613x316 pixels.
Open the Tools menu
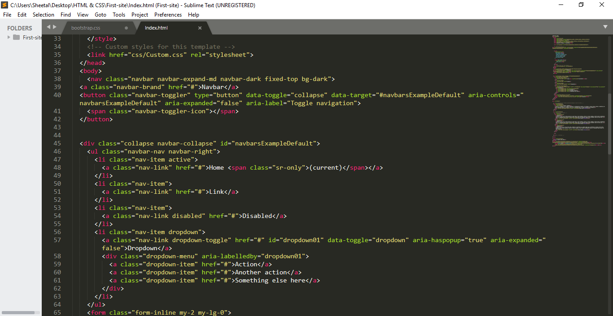tap(119, 15)
